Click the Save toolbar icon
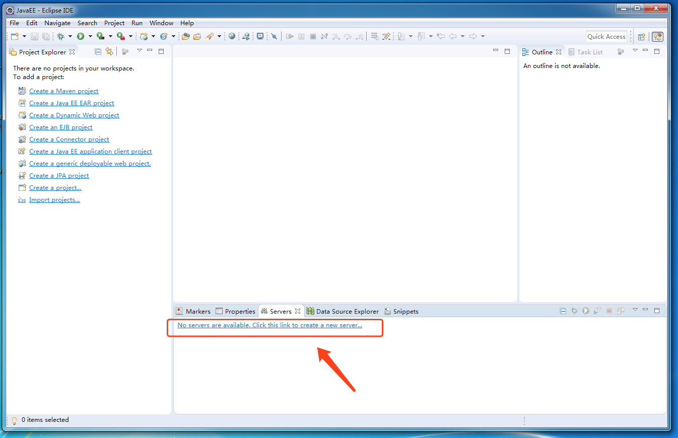This screenshot has height=438, width=678. point(34,36)
